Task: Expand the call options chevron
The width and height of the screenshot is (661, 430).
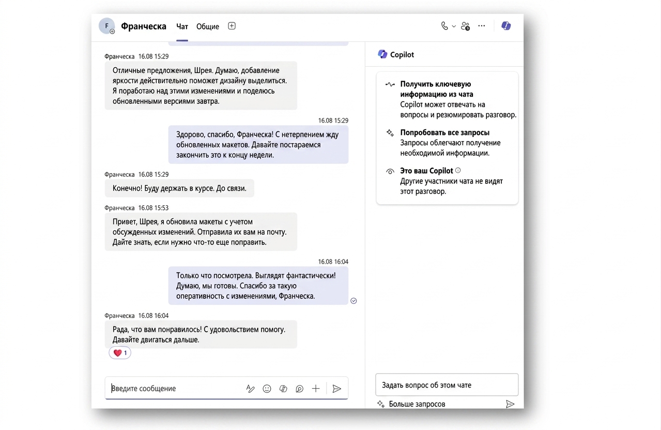Action: 454,26
